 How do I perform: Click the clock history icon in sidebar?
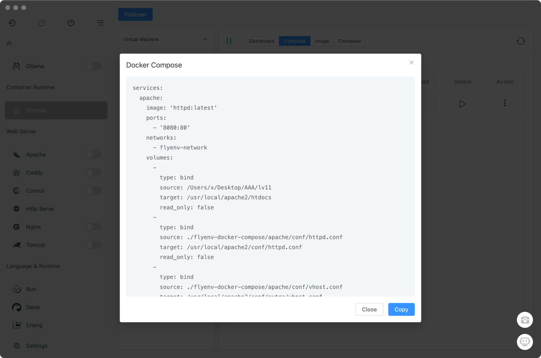42,23
